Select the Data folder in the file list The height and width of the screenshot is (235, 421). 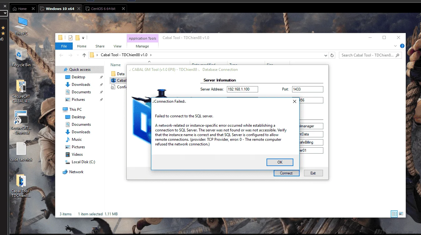(118, 74)
